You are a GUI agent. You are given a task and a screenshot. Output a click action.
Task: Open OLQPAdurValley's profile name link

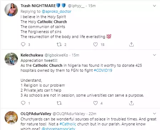click(x=36, y=114)
